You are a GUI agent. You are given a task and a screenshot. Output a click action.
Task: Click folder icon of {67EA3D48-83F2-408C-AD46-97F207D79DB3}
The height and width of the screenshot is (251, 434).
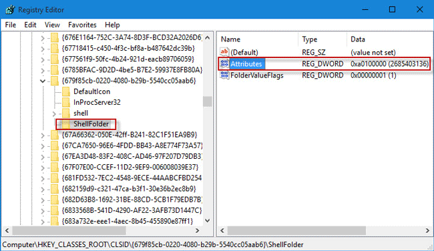tap(55, 156)
